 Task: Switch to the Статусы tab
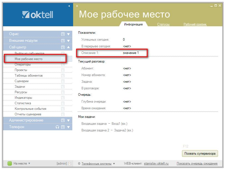163,24
